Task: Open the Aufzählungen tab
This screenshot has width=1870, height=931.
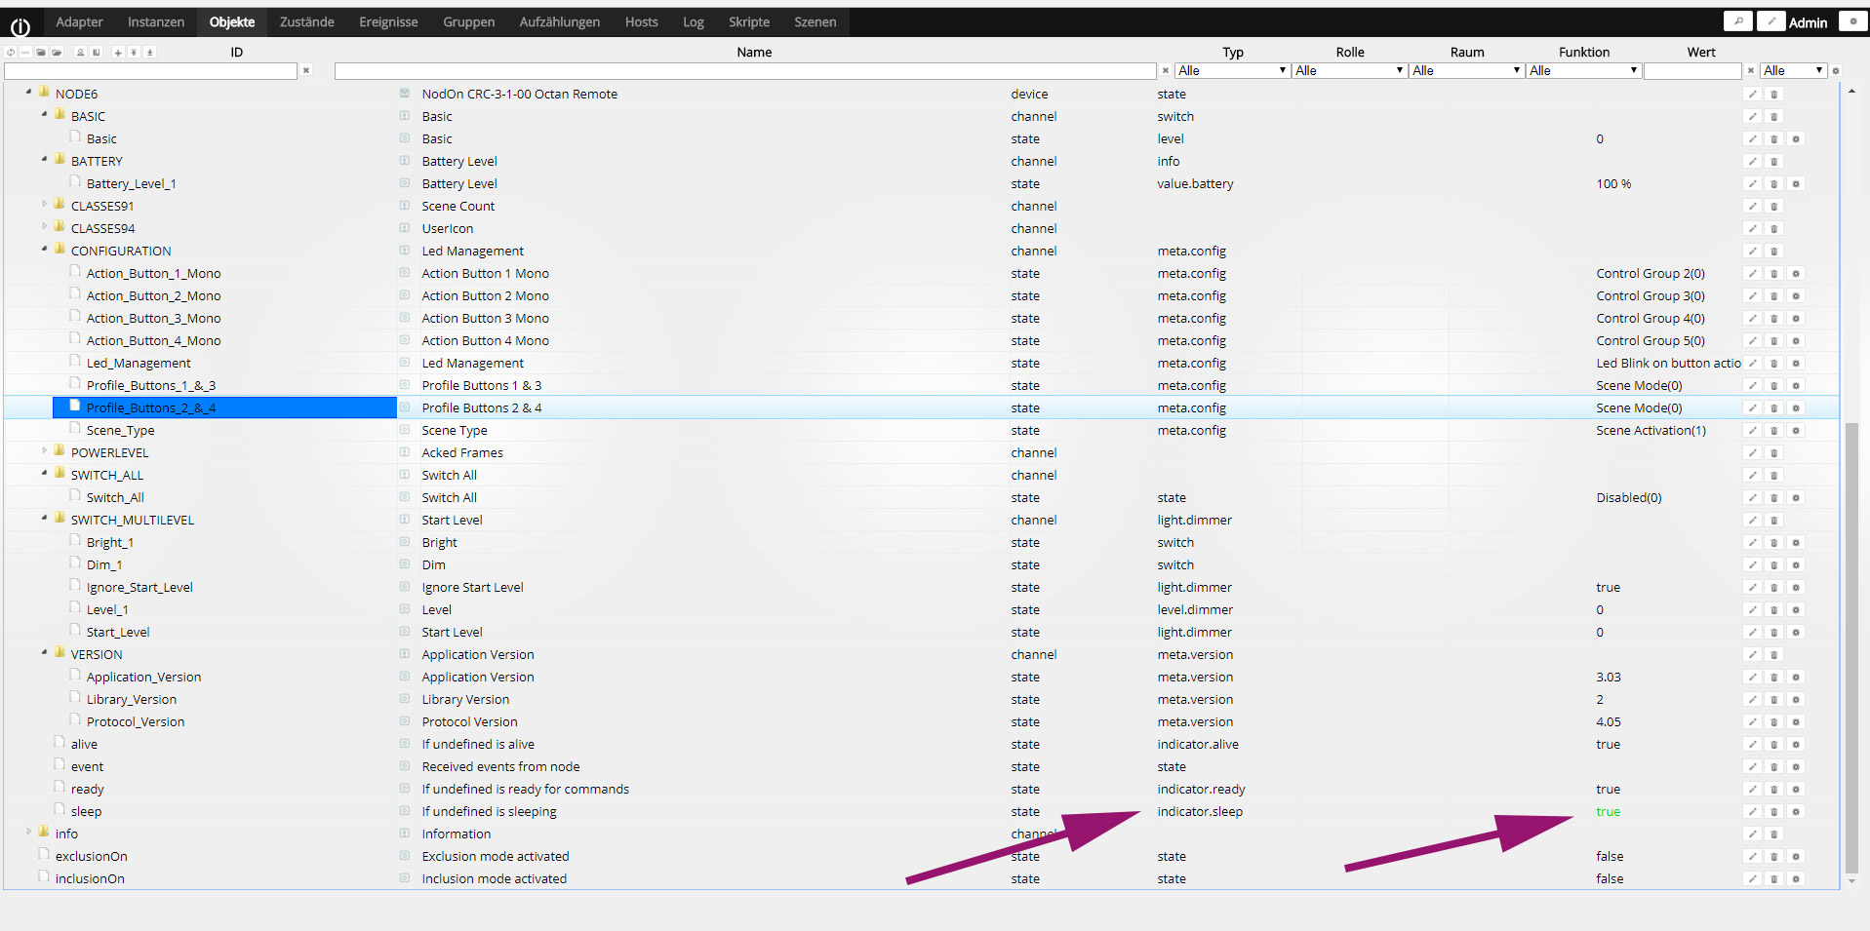Action: 560,22
